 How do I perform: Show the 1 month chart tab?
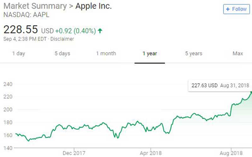tap(106, 54)
